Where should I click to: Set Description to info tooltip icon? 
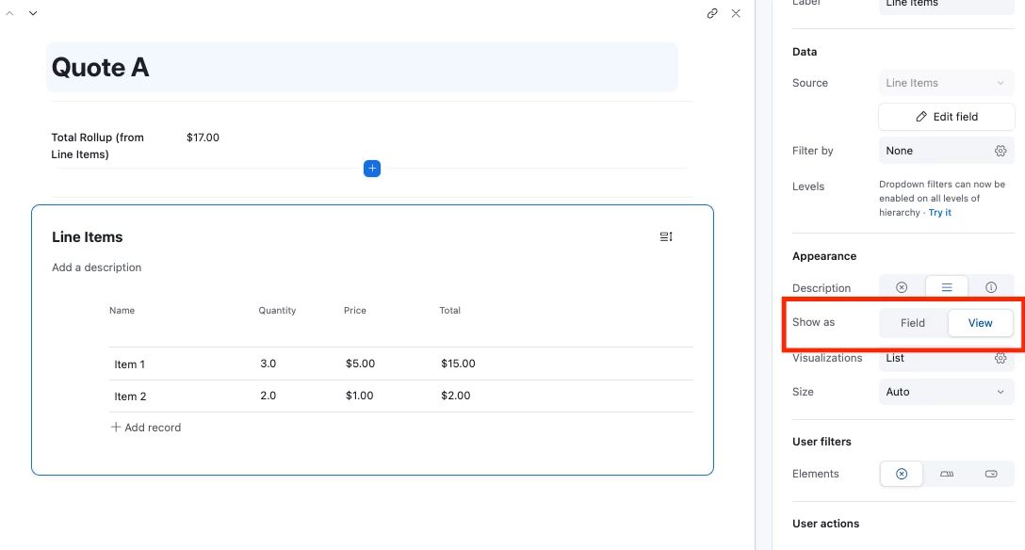991,287
